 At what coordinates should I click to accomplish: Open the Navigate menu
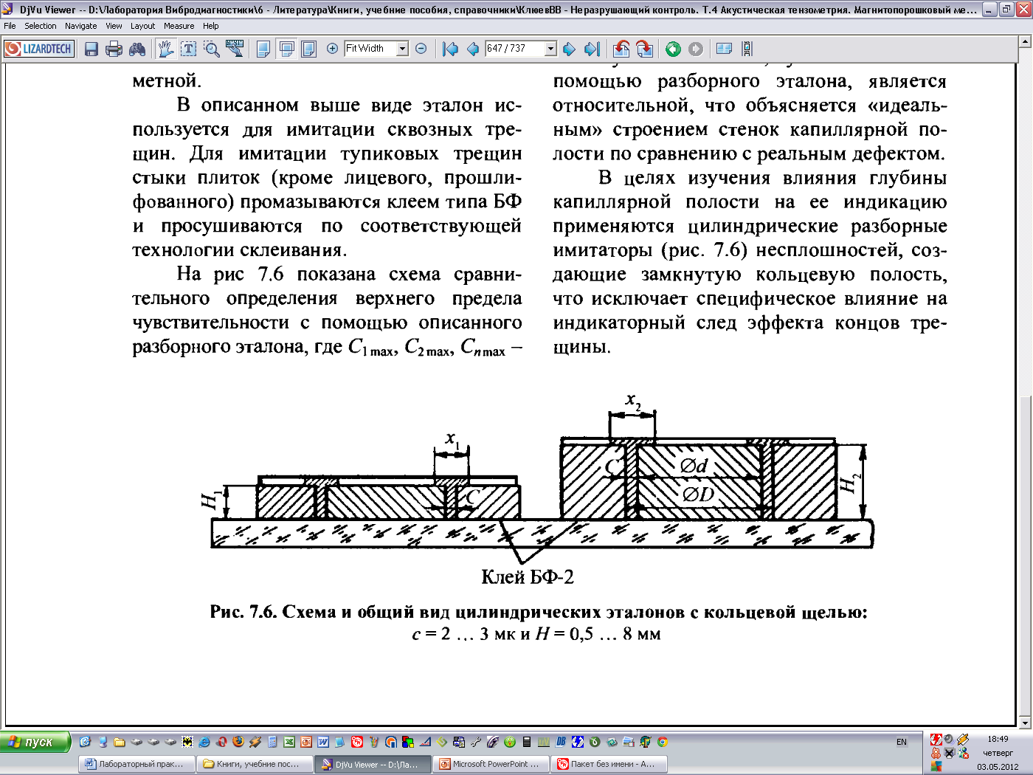[x=80, y=26]
